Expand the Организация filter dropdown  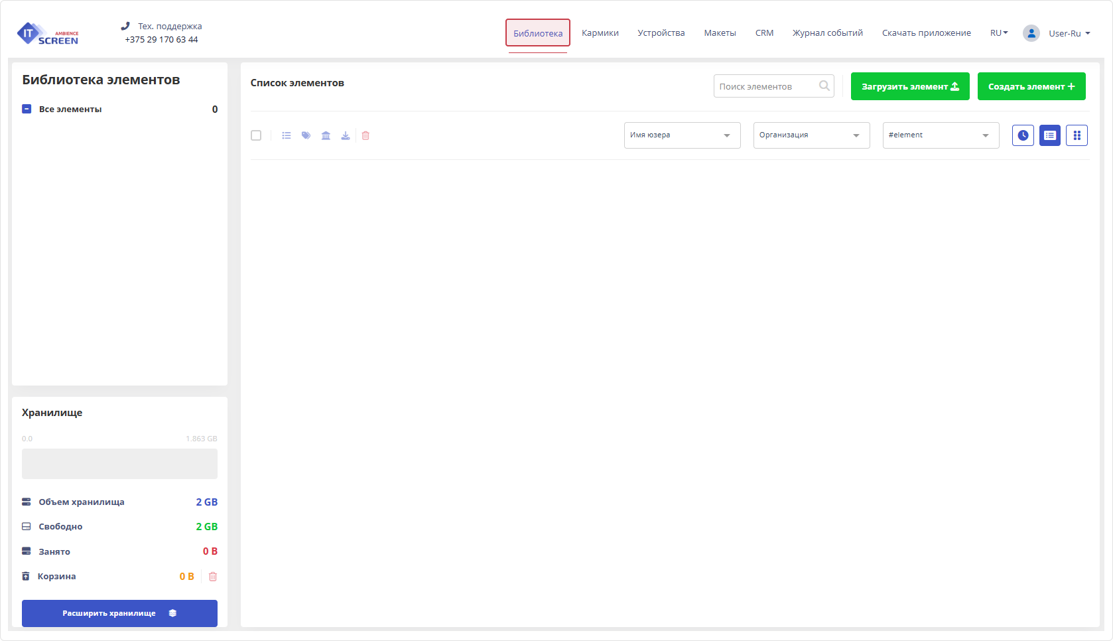(811, 135)
